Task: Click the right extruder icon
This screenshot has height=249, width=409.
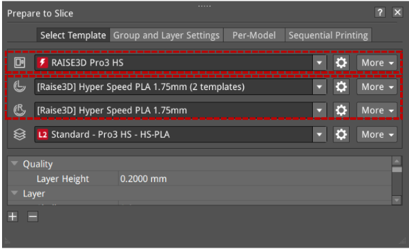Action: point(20,110)
